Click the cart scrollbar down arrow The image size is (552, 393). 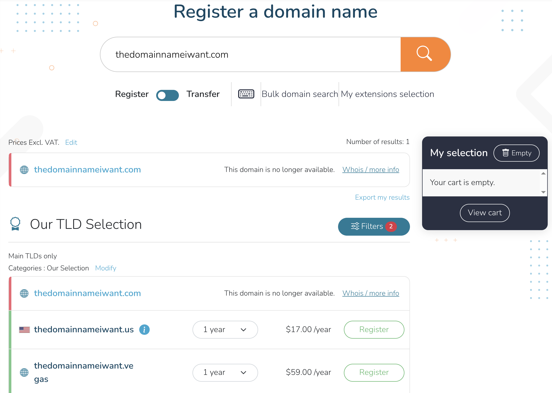[543, 192]
